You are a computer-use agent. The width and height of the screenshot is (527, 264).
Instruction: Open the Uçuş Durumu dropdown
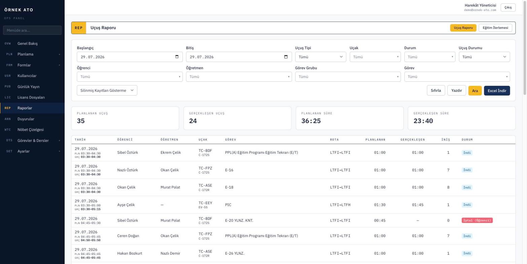484,57
